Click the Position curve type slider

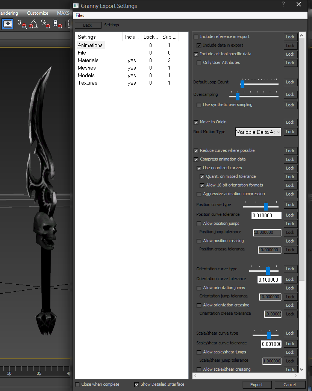click(x=261, y=206)
